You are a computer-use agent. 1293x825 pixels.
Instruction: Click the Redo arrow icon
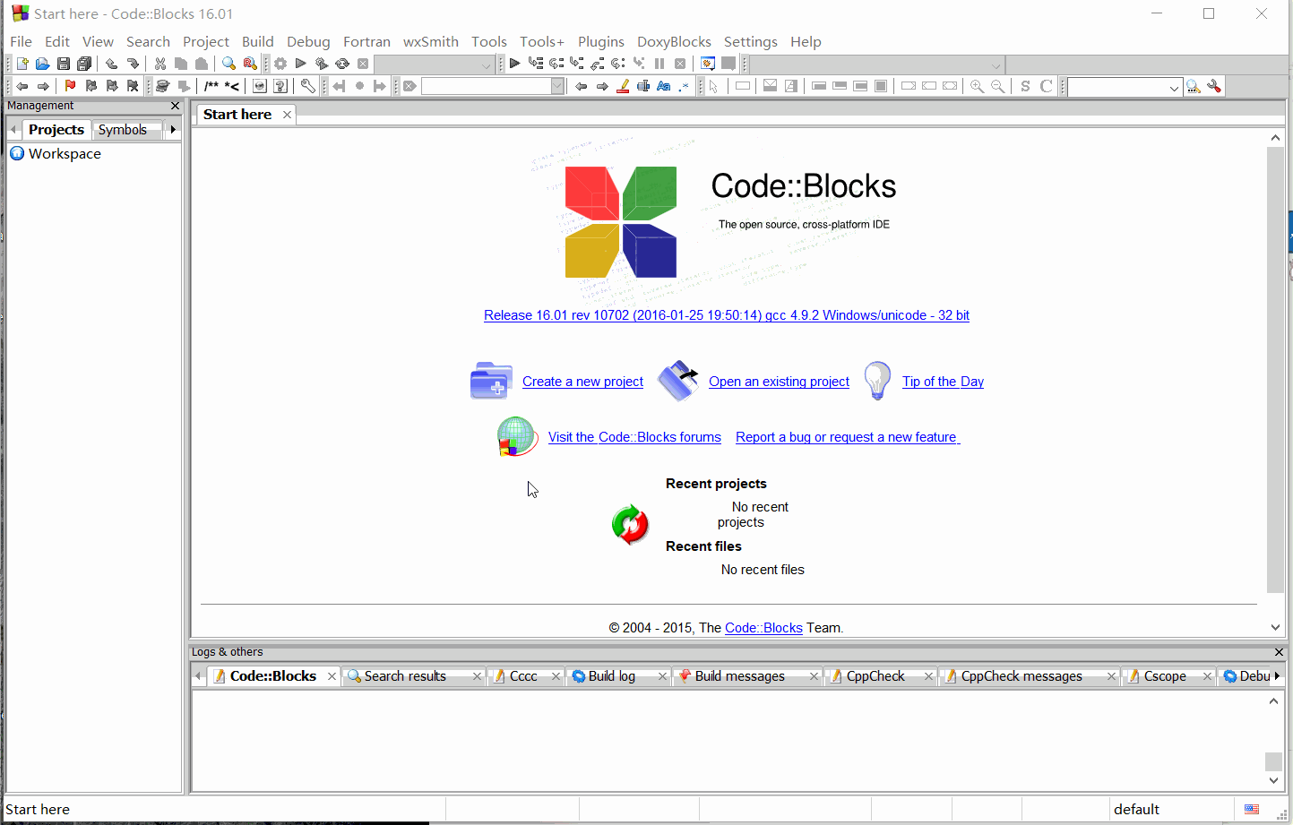[133, 64]
